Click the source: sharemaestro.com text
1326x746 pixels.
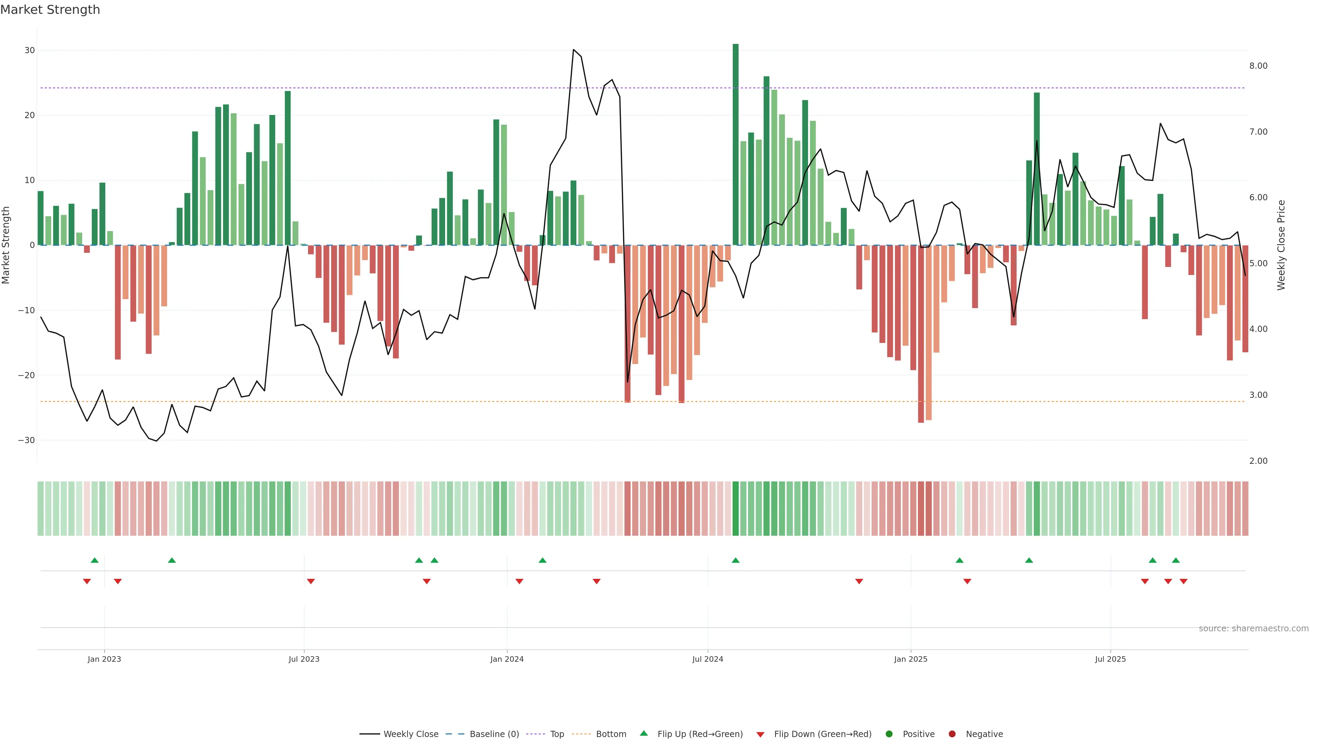1253,629
